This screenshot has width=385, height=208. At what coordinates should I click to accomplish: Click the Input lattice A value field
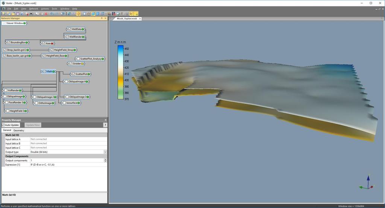point(68,139)
